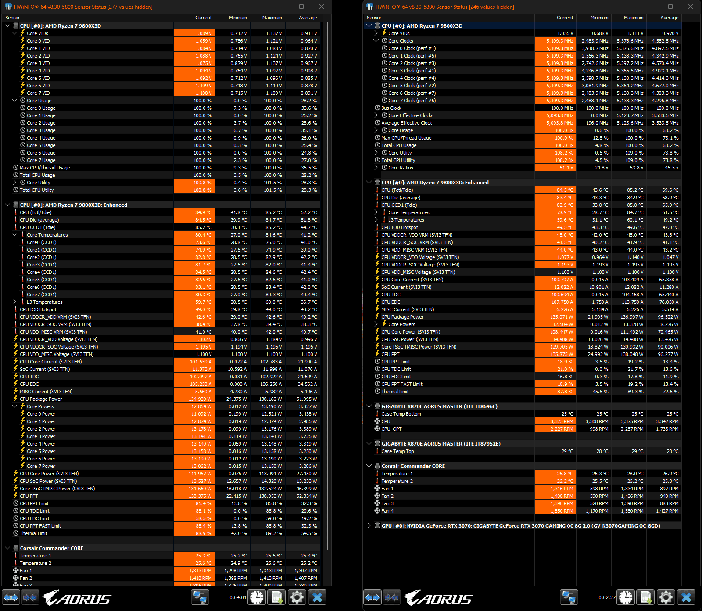Click the Minimum column header in left window
The image size is (702, 611).
point(232,18)
